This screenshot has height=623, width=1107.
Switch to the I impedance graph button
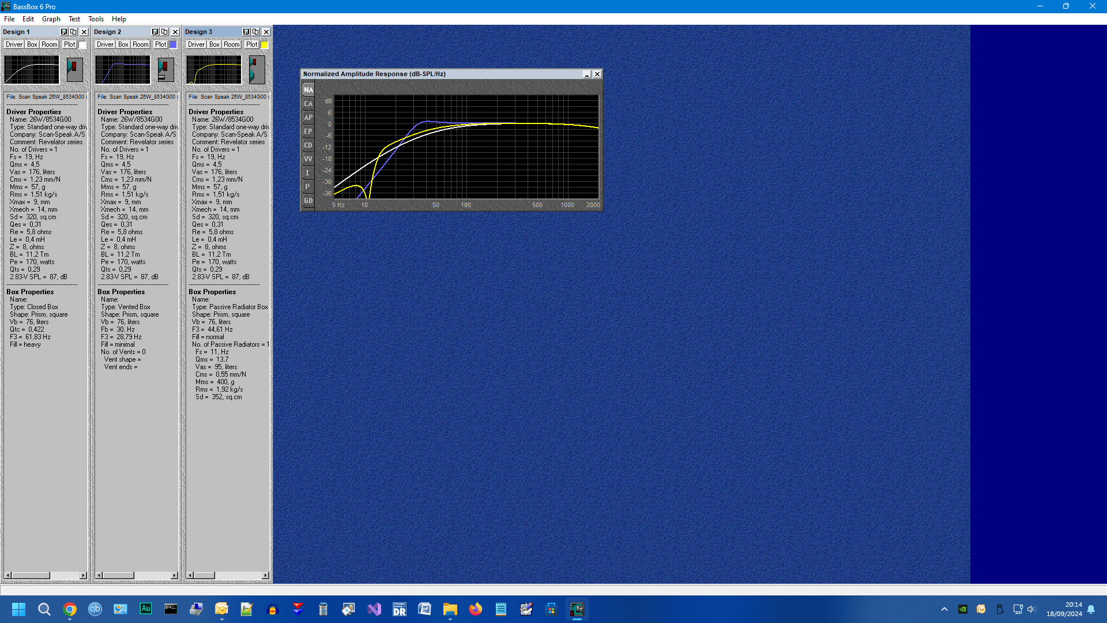[308, 173]
